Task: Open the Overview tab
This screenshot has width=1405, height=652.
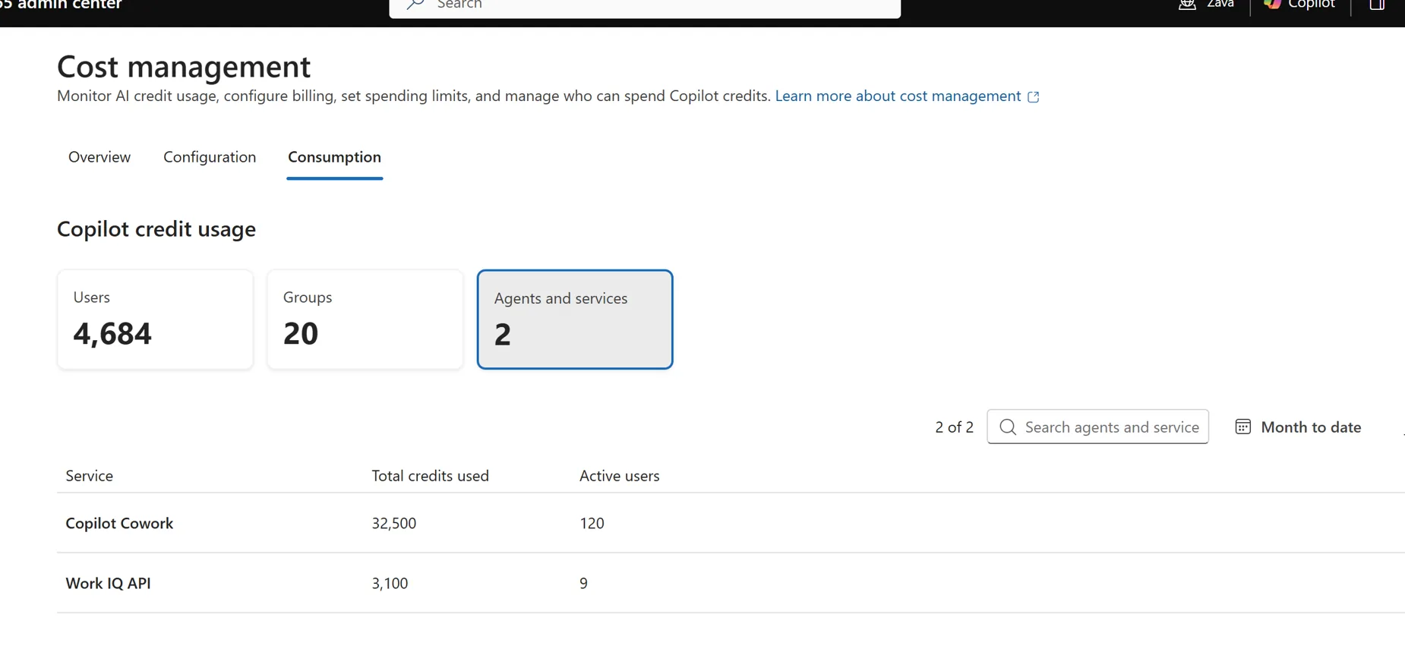Action: 99,157
